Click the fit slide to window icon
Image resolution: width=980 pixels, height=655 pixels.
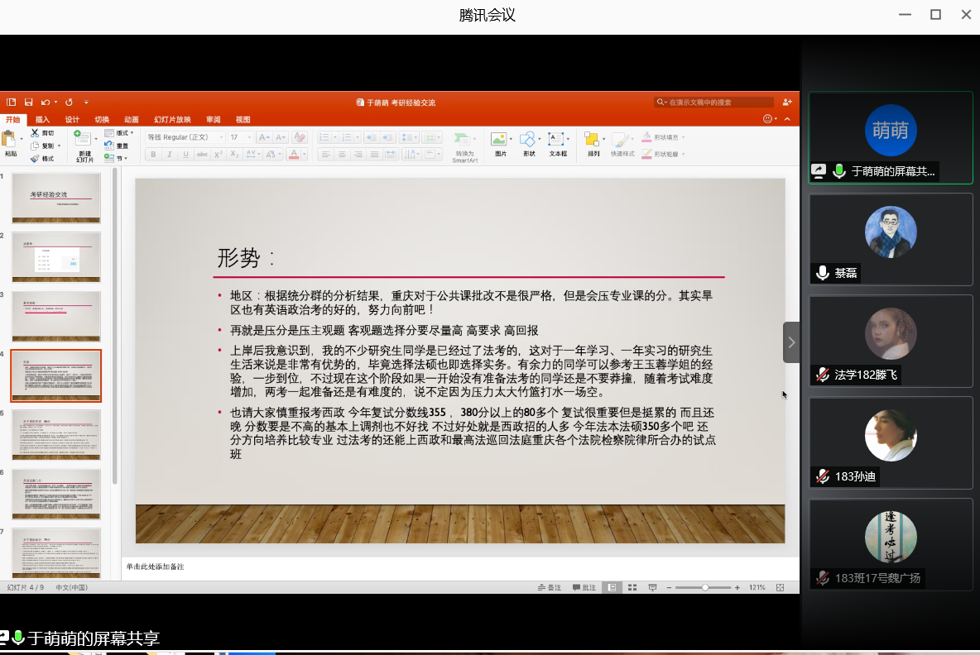(780, 587)
